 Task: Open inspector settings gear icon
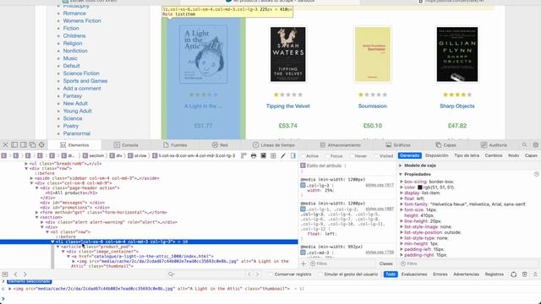pyautogui.click(x=535, y=144)
